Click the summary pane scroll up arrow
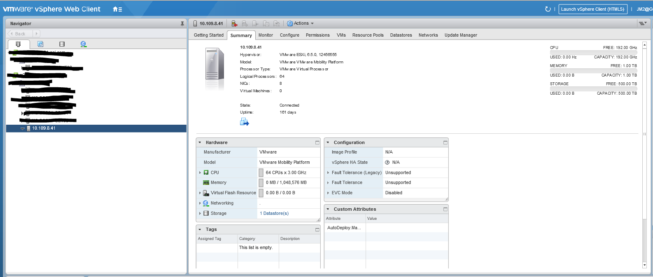This screenshot has width=653, height=277. pyautogui.click(x=645, y=44)
